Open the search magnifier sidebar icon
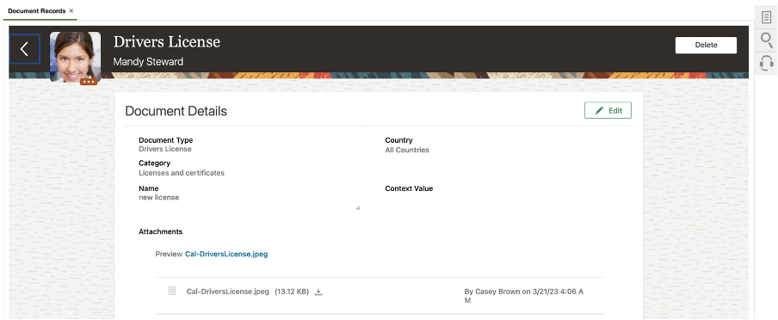Viewport: 778px width, 320px height. coord(767,40)
